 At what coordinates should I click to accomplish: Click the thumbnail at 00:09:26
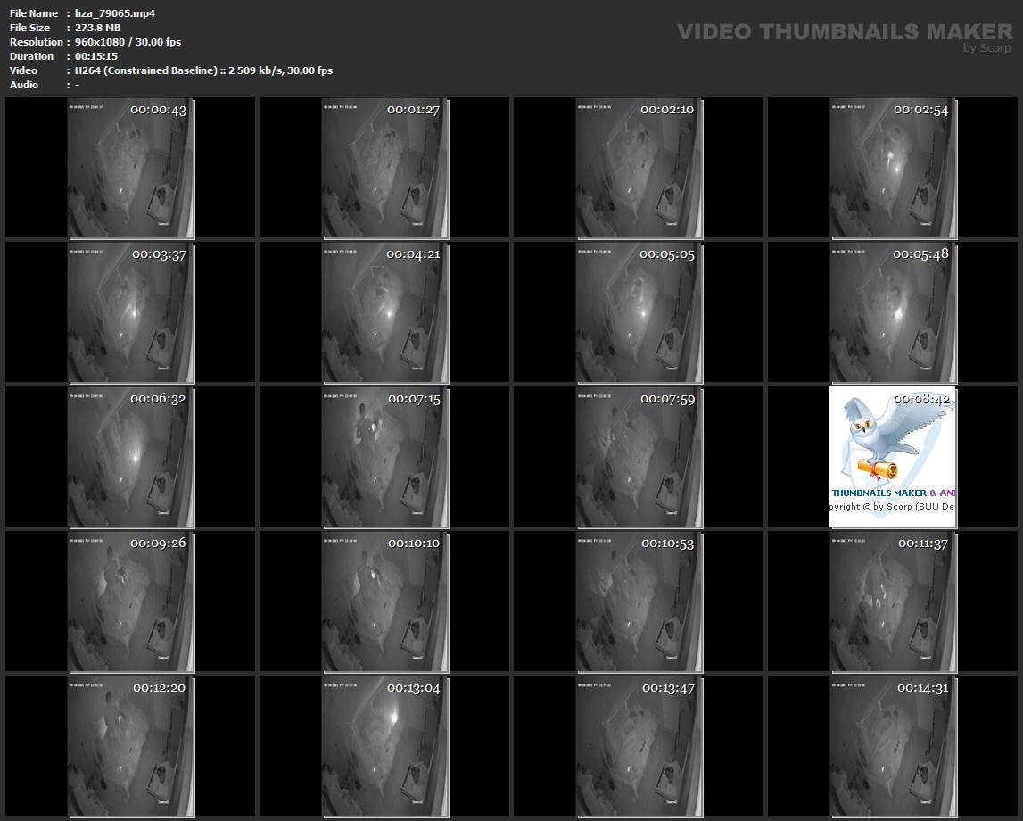[x=131, y=601]
